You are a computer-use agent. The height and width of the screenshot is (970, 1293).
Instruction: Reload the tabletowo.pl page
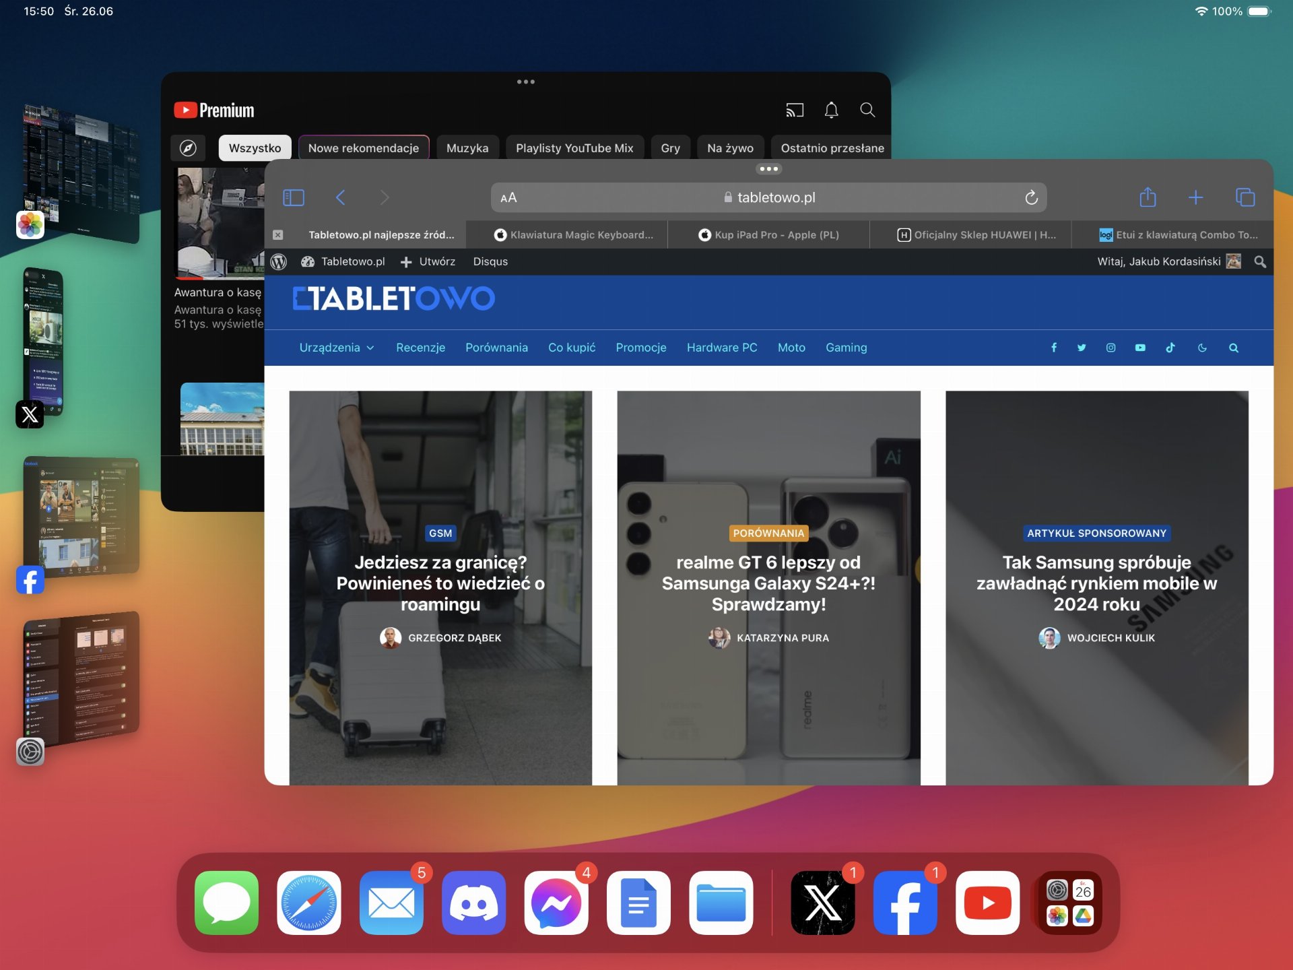click(1031, 197)
